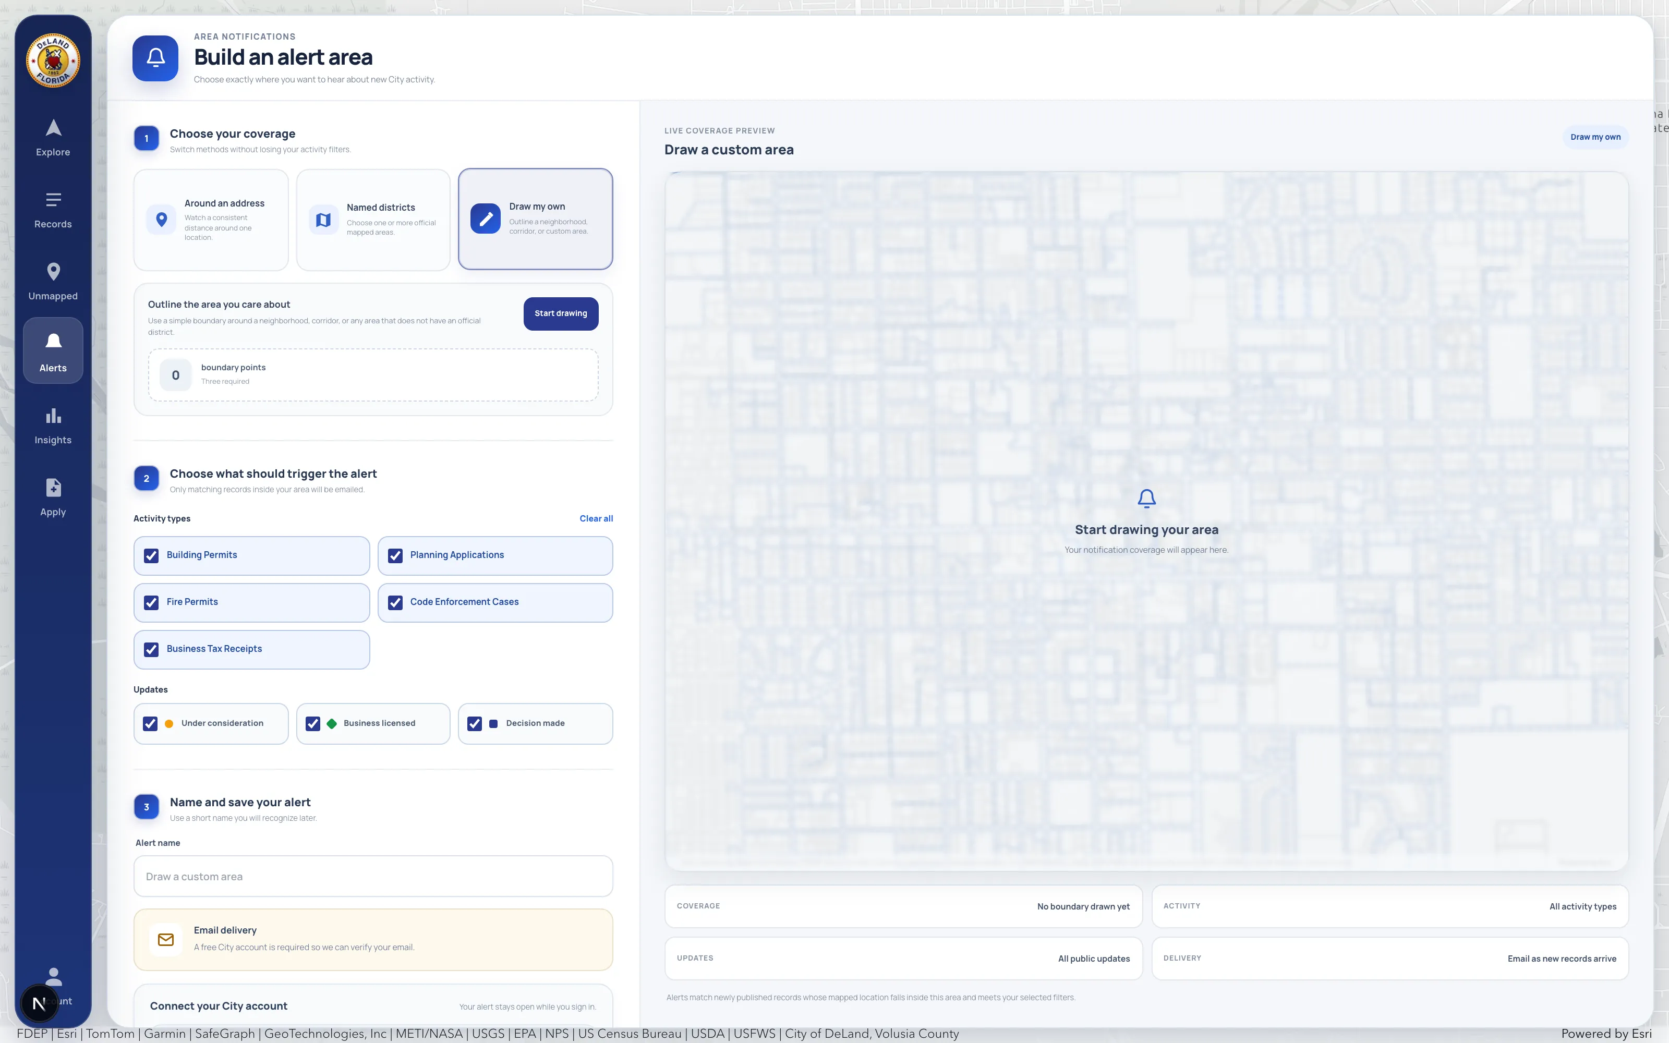This screenshot has width=1669, height=1043.
Task: Focus the Alert name input field
Action: click(x=373, y=877)
